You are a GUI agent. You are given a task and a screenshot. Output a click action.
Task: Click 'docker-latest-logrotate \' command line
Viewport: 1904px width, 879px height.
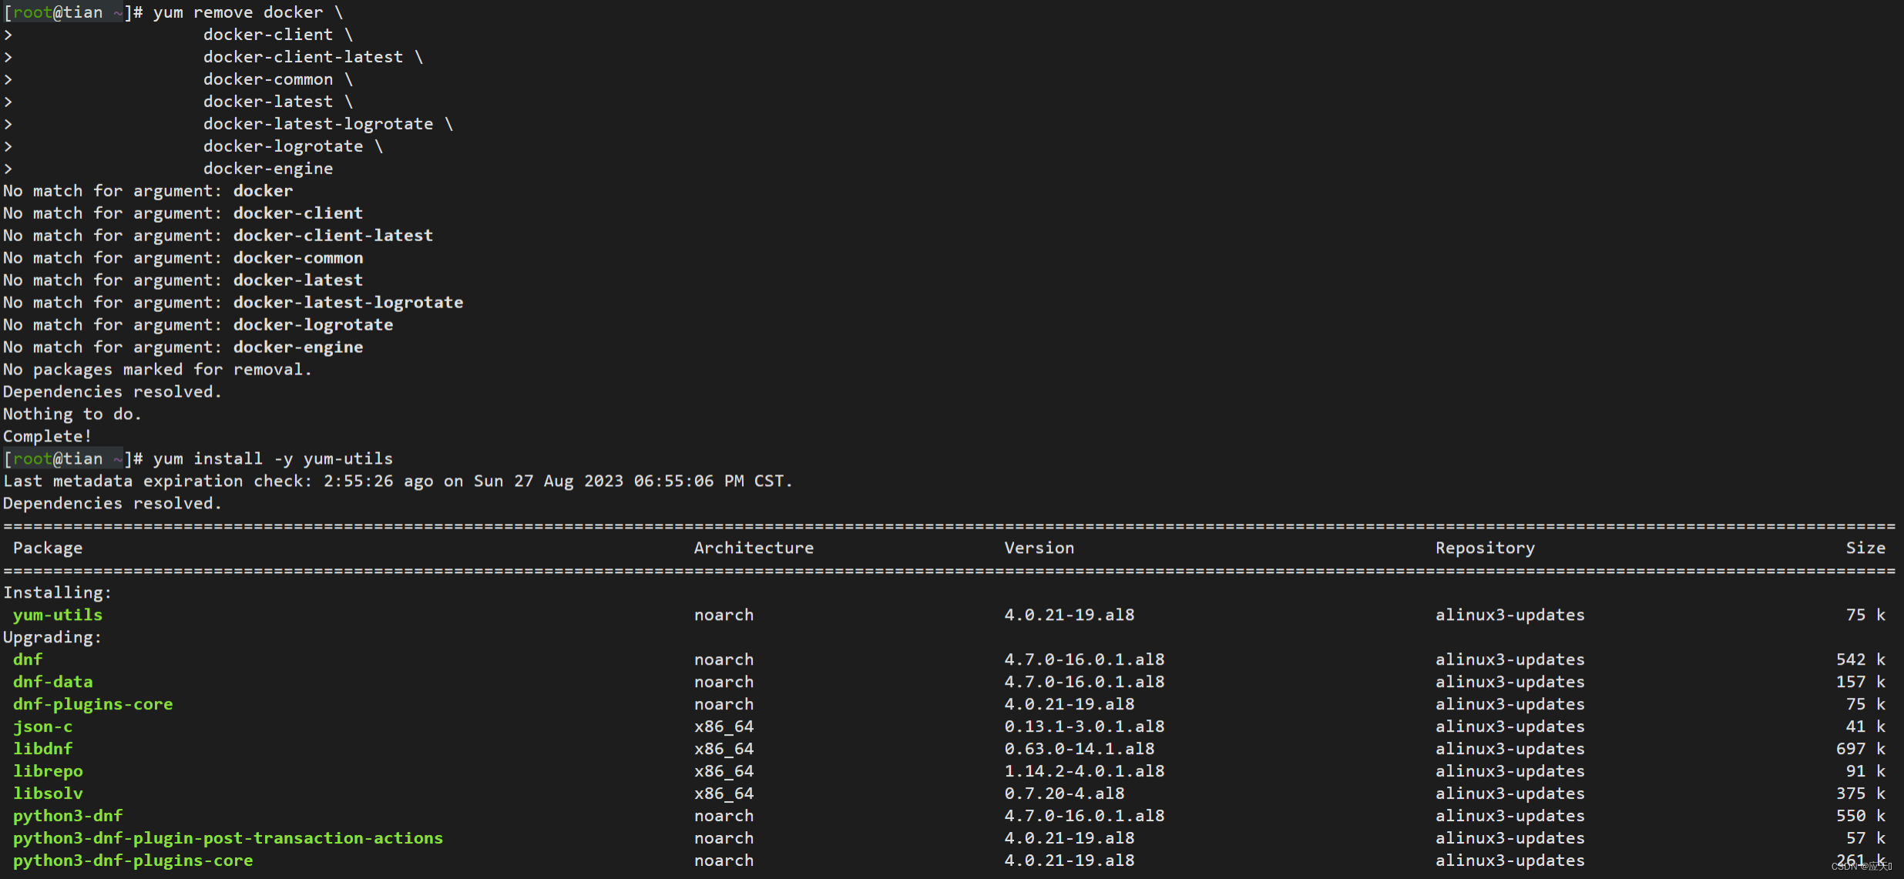pyautogui.click(x=328, y=124)
